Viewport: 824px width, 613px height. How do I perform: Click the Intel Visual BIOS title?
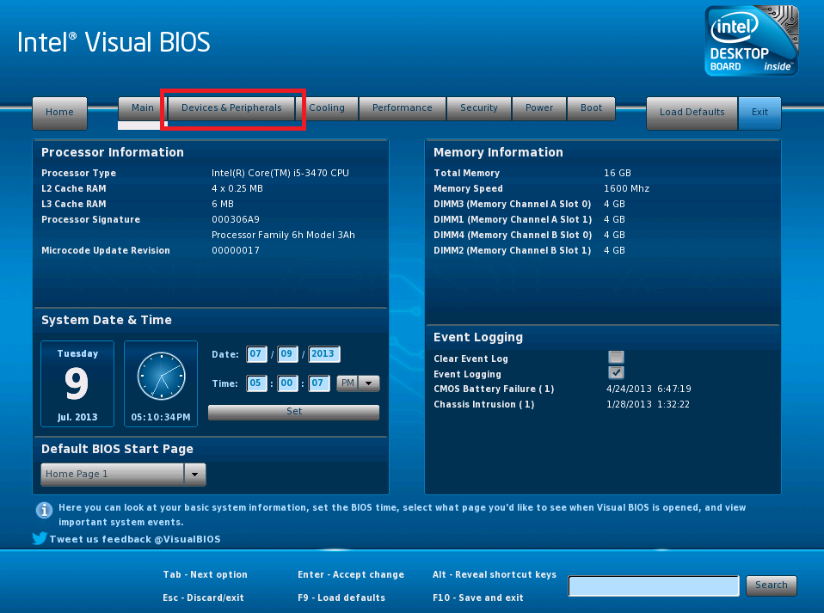114,42
